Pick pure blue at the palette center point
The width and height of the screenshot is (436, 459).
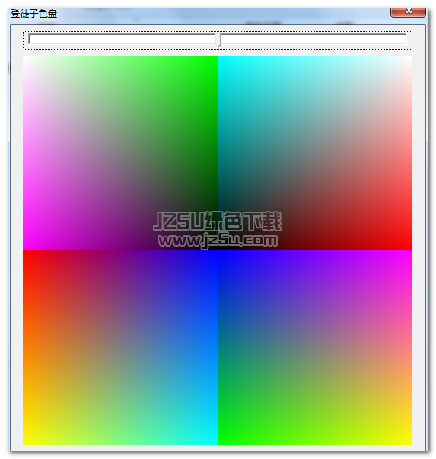(218, 253)
